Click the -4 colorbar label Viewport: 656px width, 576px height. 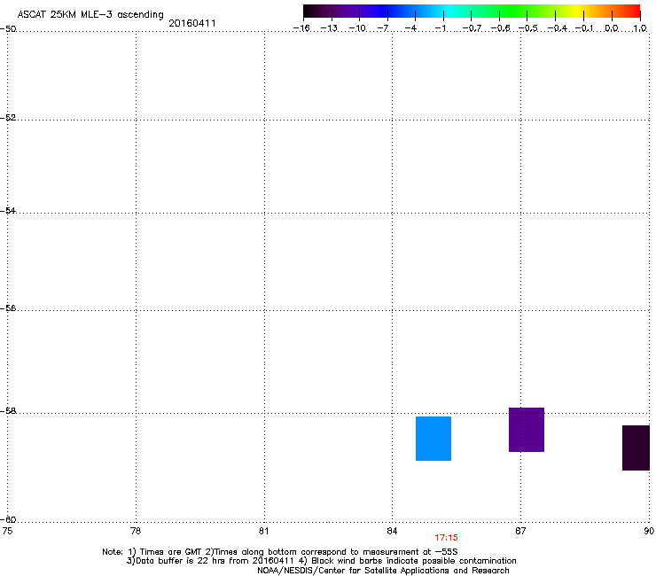[410, 28]
